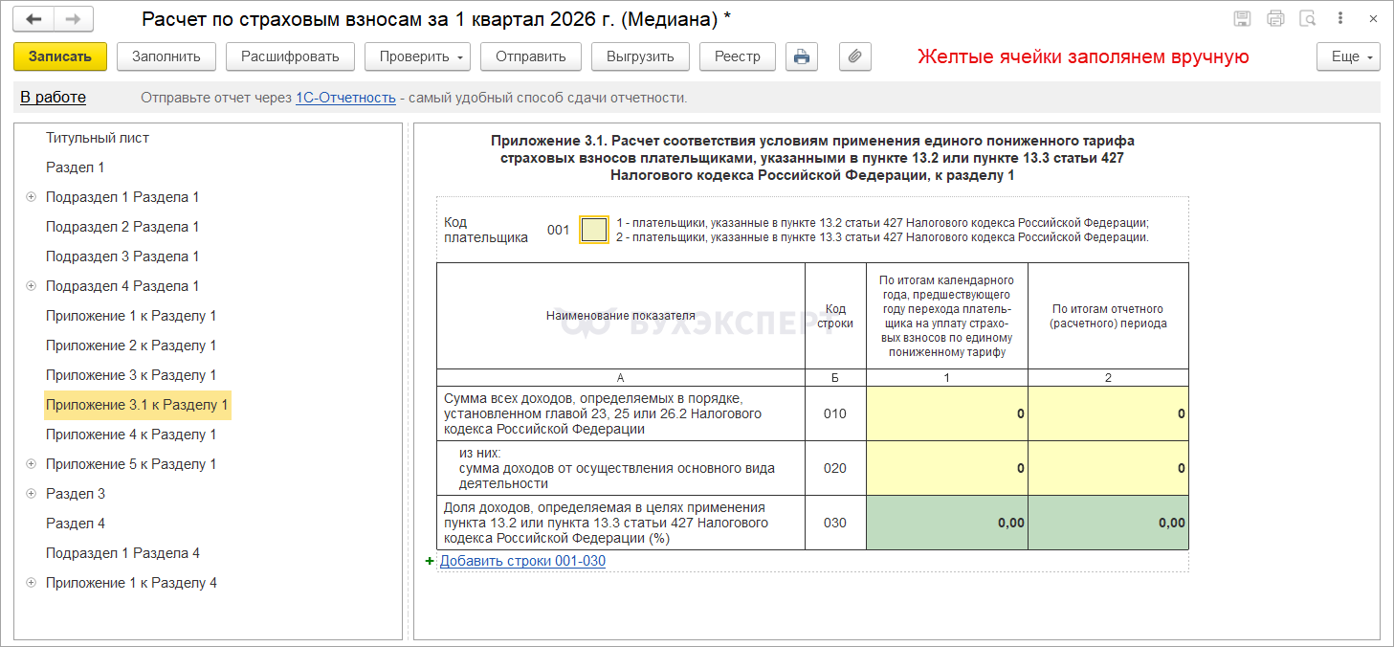
Task: Click the floppy disk save icon
Action: pyautogui.click(x=1243, y=19)
